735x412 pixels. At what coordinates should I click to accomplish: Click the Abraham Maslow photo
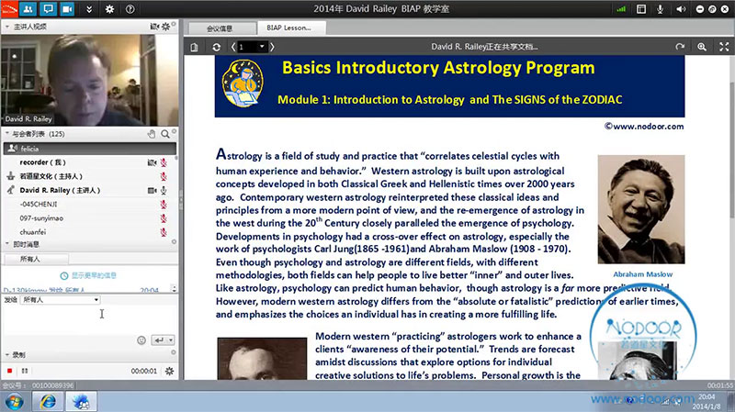pos(640,209)
